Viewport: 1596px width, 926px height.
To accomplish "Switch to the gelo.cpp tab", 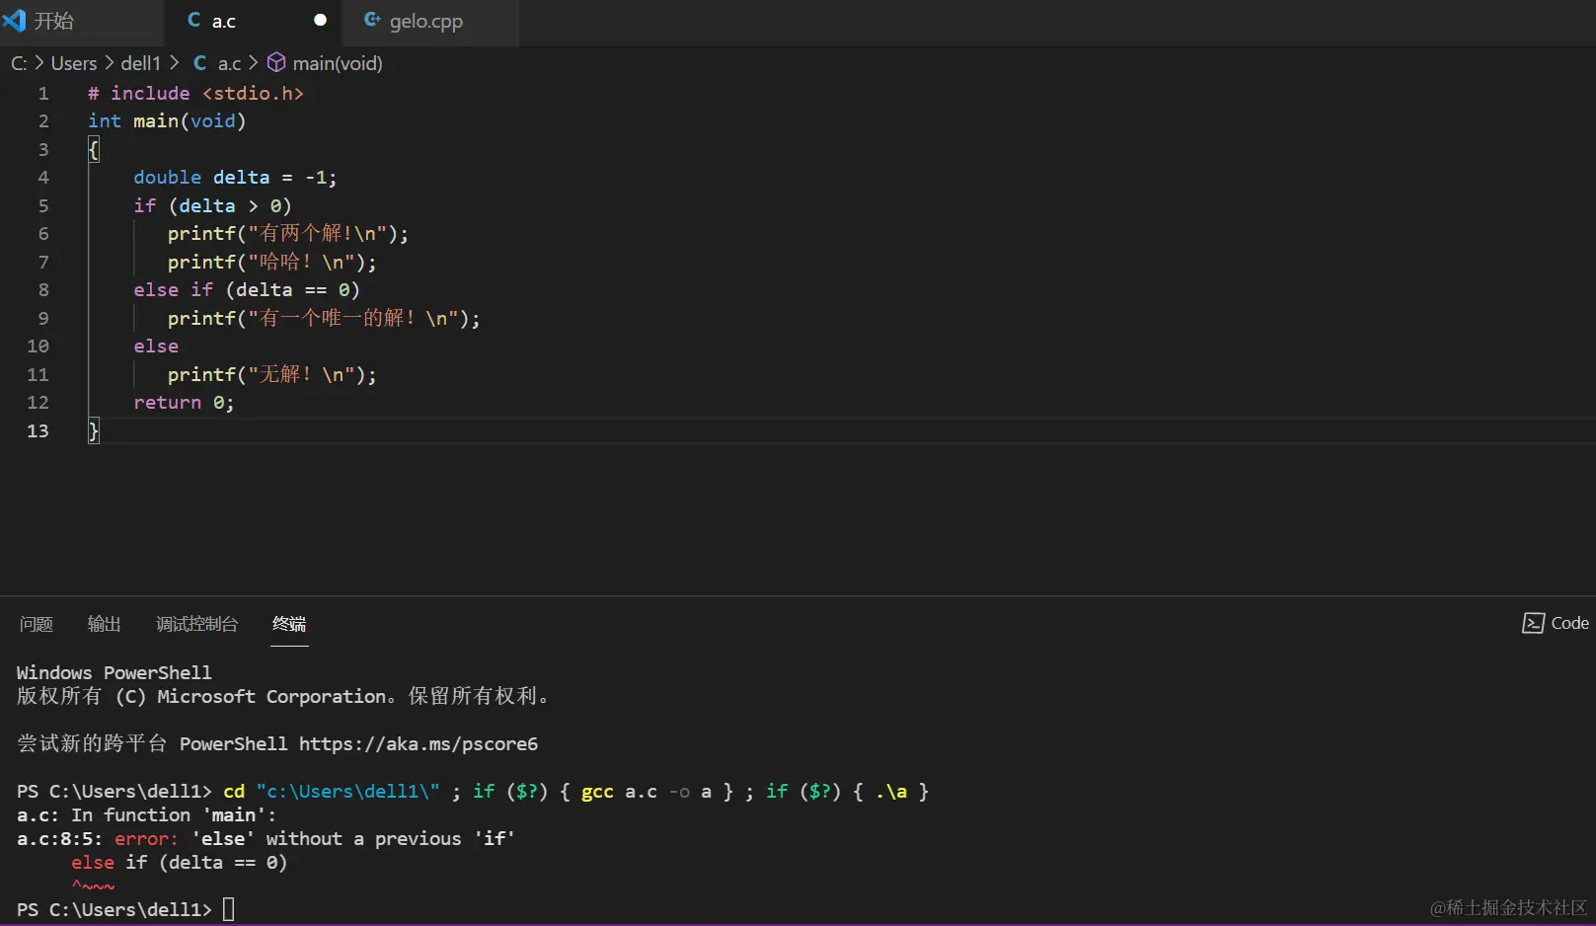I will (x=427, y=20).
